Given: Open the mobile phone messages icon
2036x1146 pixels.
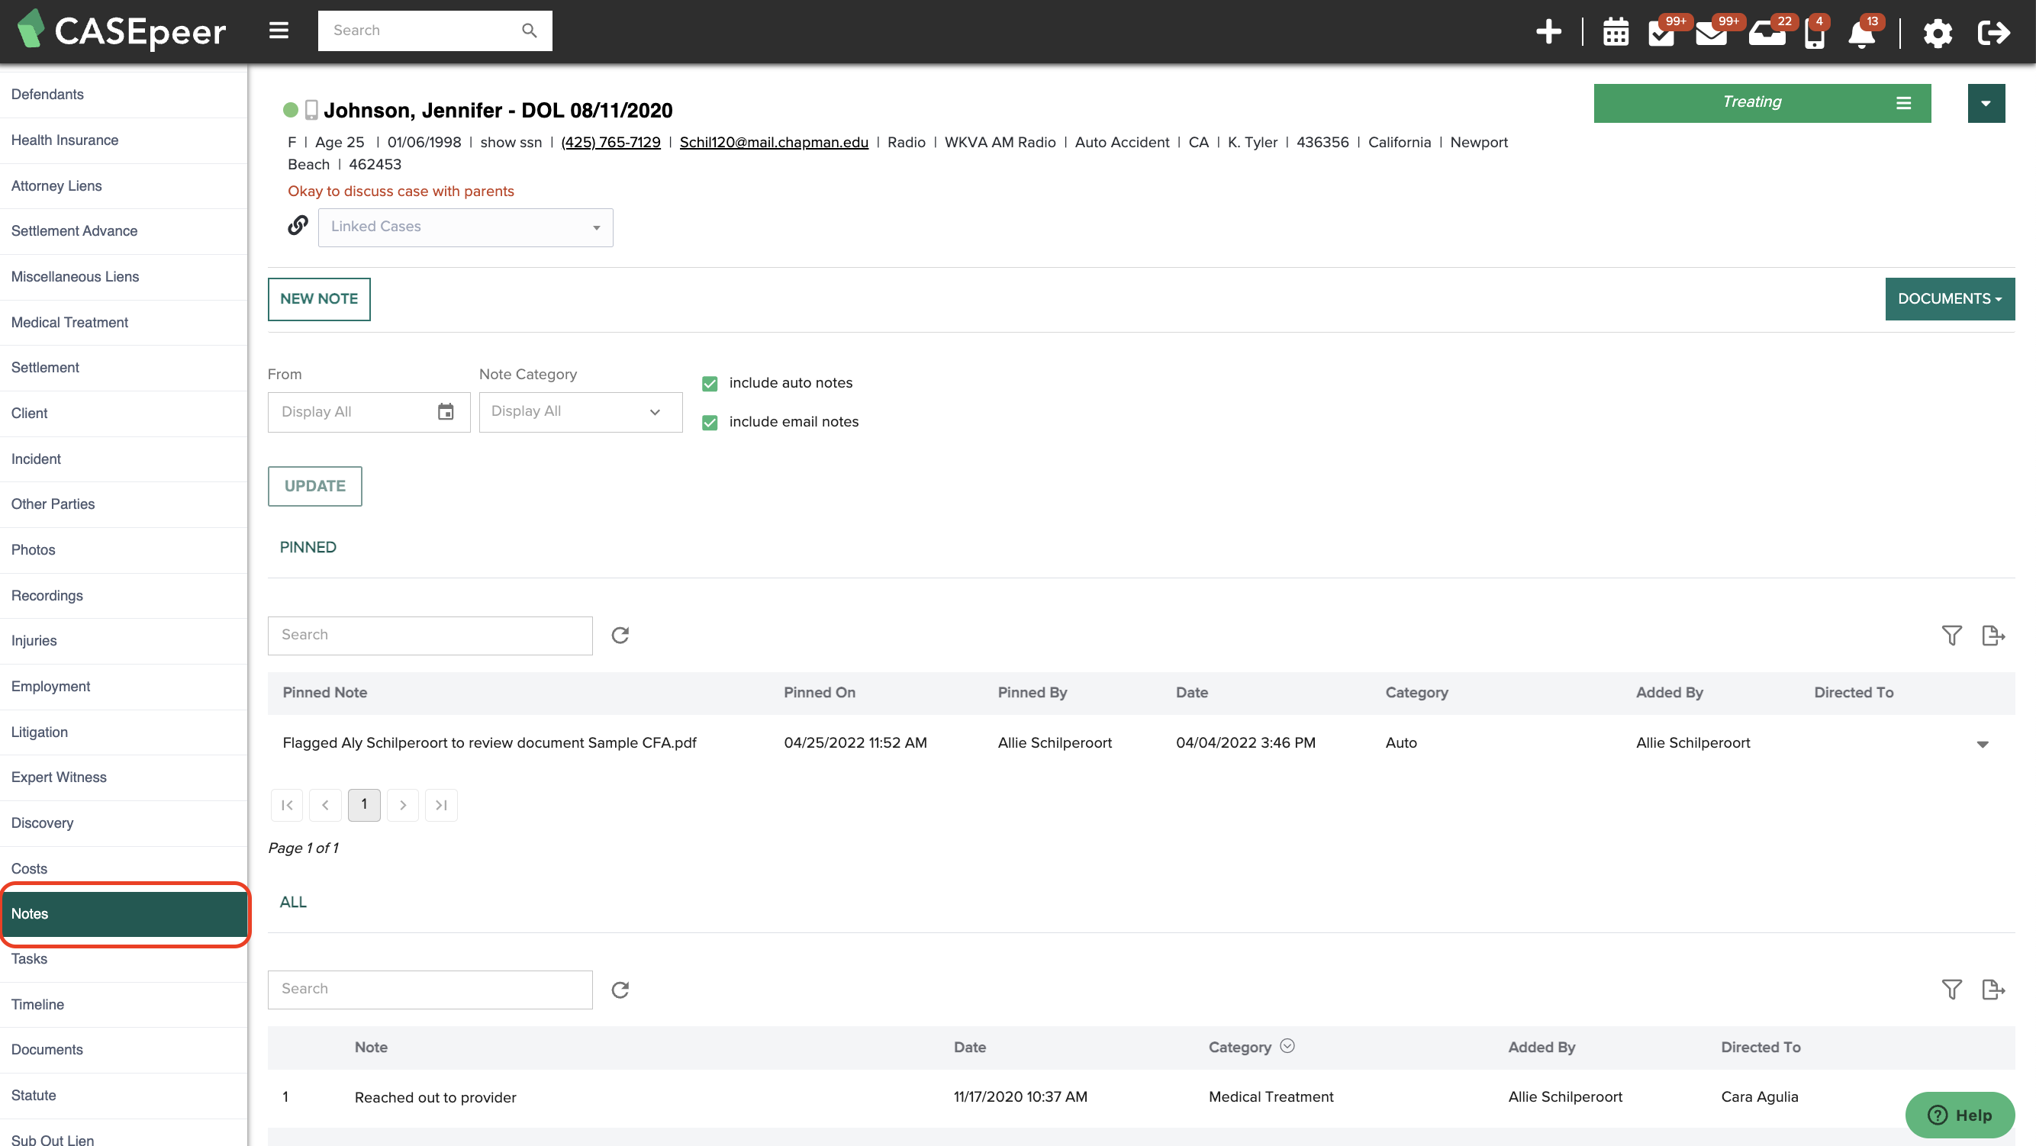Looking at the screenshot, I should (1815, 34).
